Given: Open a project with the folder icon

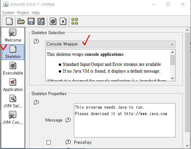Looking at the screenshot, I should [x=21, y=21].
